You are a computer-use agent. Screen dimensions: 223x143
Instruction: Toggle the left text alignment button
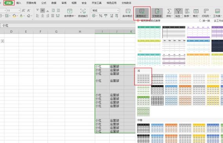(37, 16)
